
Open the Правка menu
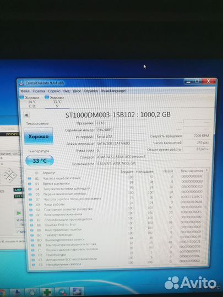coord(39,91)
